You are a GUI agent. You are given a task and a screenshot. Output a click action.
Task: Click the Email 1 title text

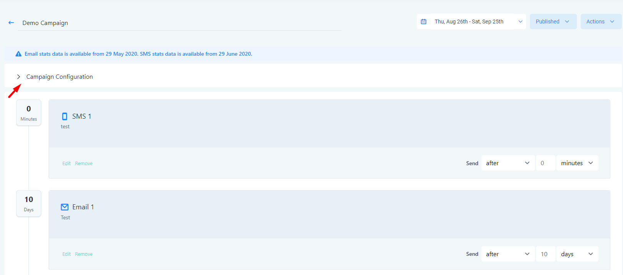pyautogui.click(x=83, y=207)
